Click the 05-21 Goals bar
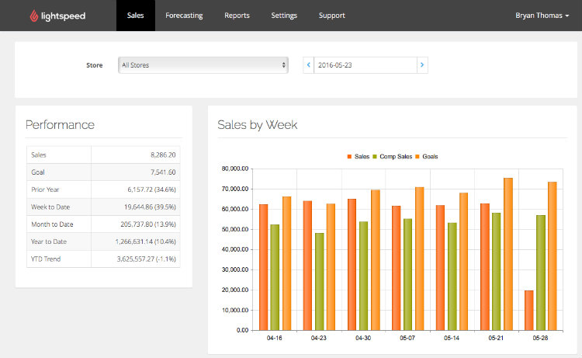582x358 pixels. [x=508, y=254]
